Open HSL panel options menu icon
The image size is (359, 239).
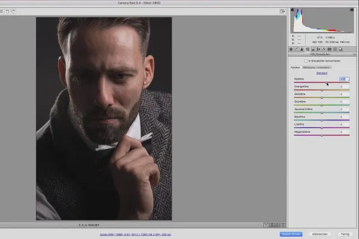(x=354, y=54)
